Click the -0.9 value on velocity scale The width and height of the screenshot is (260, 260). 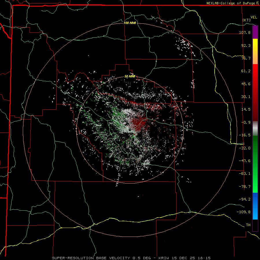tap(246, 122)
